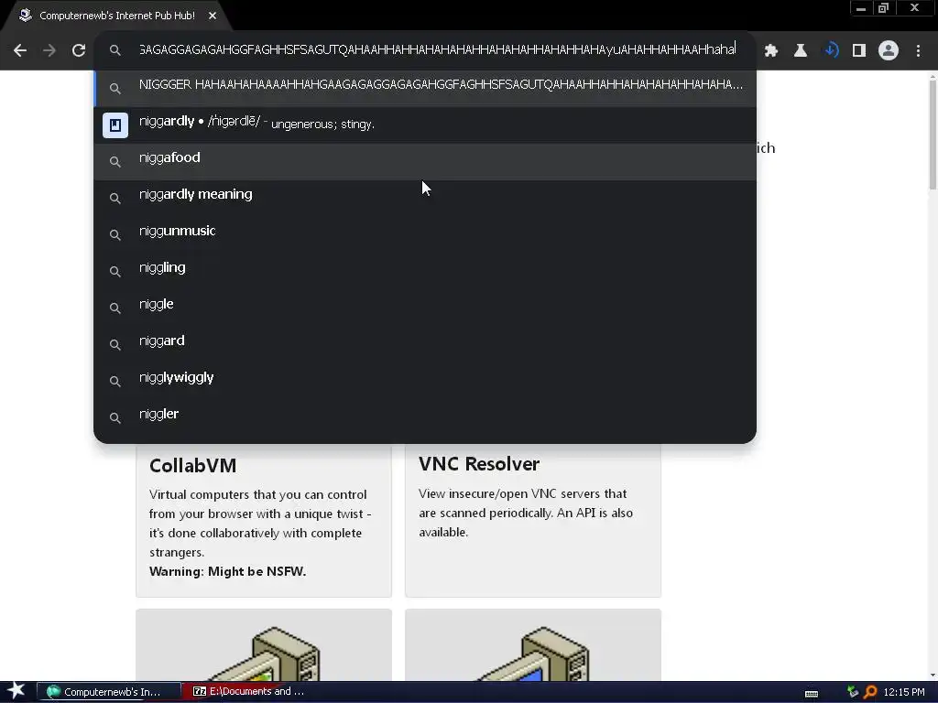Viewport: 938px width, 703px height.
Task: Click the orange magnifier tray icon
Action: pyautogui.click(x=870, y=692)
